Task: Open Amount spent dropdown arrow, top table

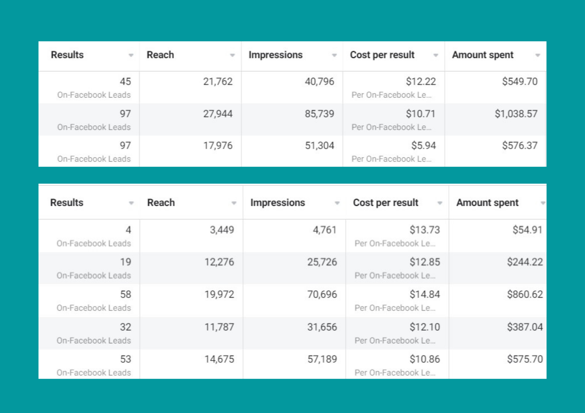Action: click(537, 55)
